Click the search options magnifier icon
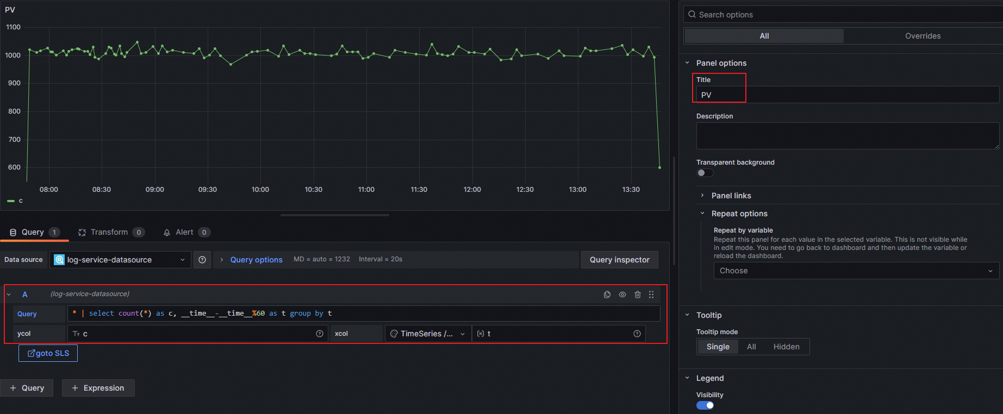The image size is (1003, 414). coord(692,15)
